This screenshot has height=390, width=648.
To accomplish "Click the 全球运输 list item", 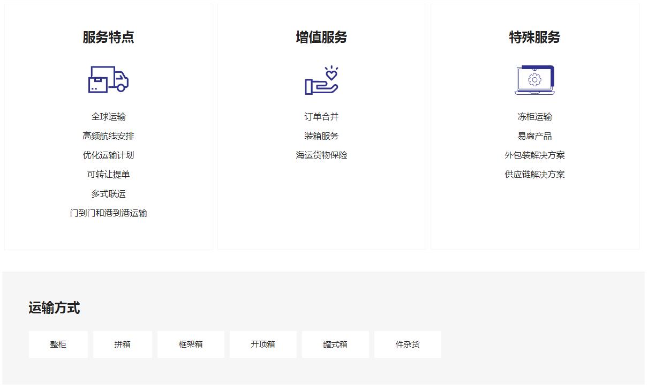I will click(108, 117).
